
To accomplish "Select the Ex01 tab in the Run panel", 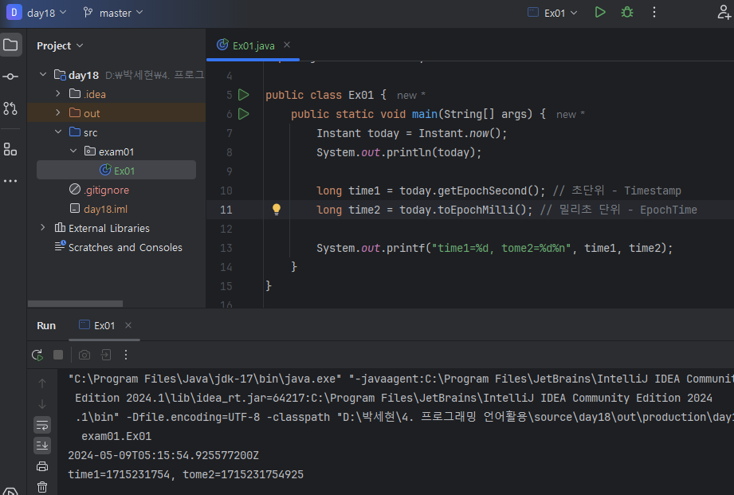I will tap(104, 325).
